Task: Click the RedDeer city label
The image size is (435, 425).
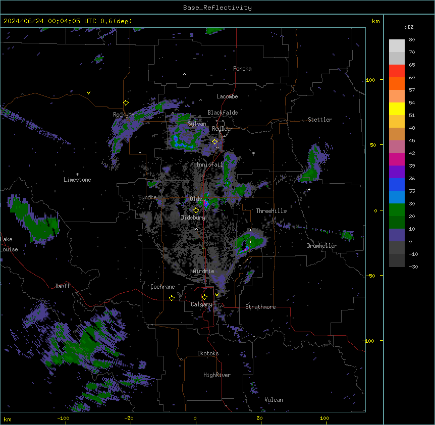Action: pos(222,129)
